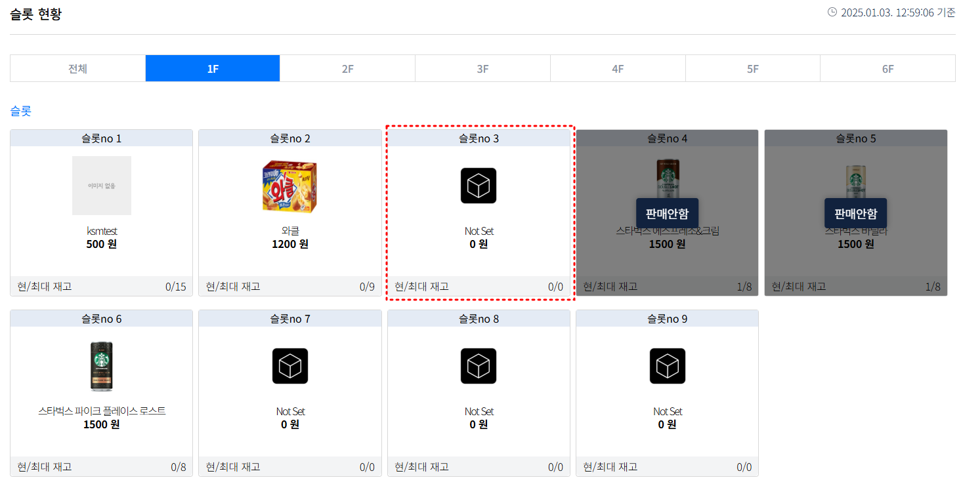Screen dimensions: 961x486
Task: Click the blue 슬롯 section label
Action: coord(20,111)
